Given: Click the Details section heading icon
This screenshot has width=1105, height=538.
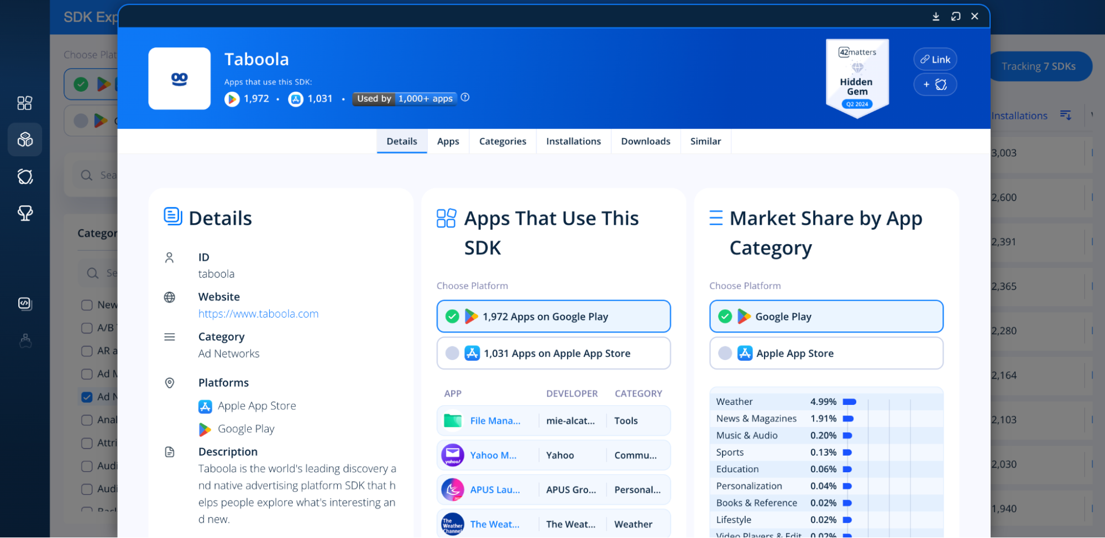Looking at the screenshot, I should [173, 217].
